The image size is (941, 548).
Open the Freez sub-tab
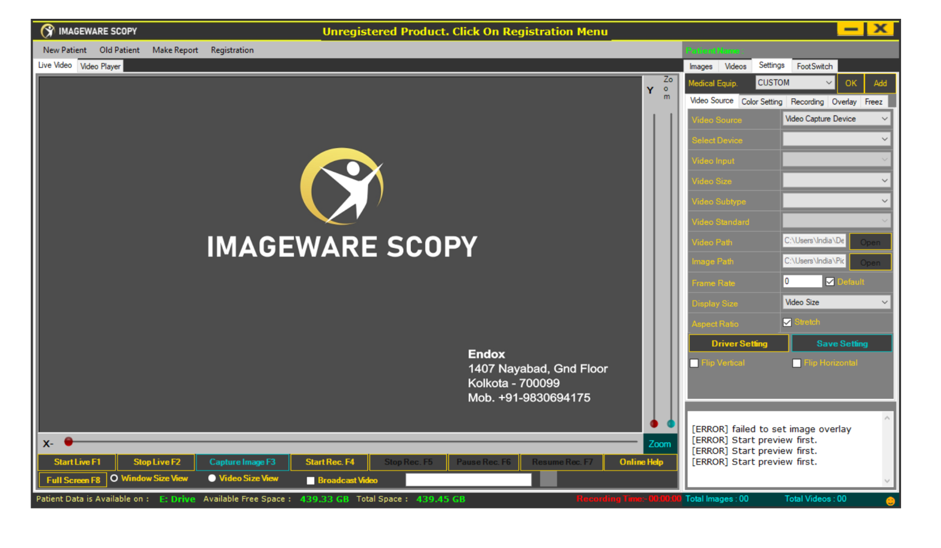[873, 102]
